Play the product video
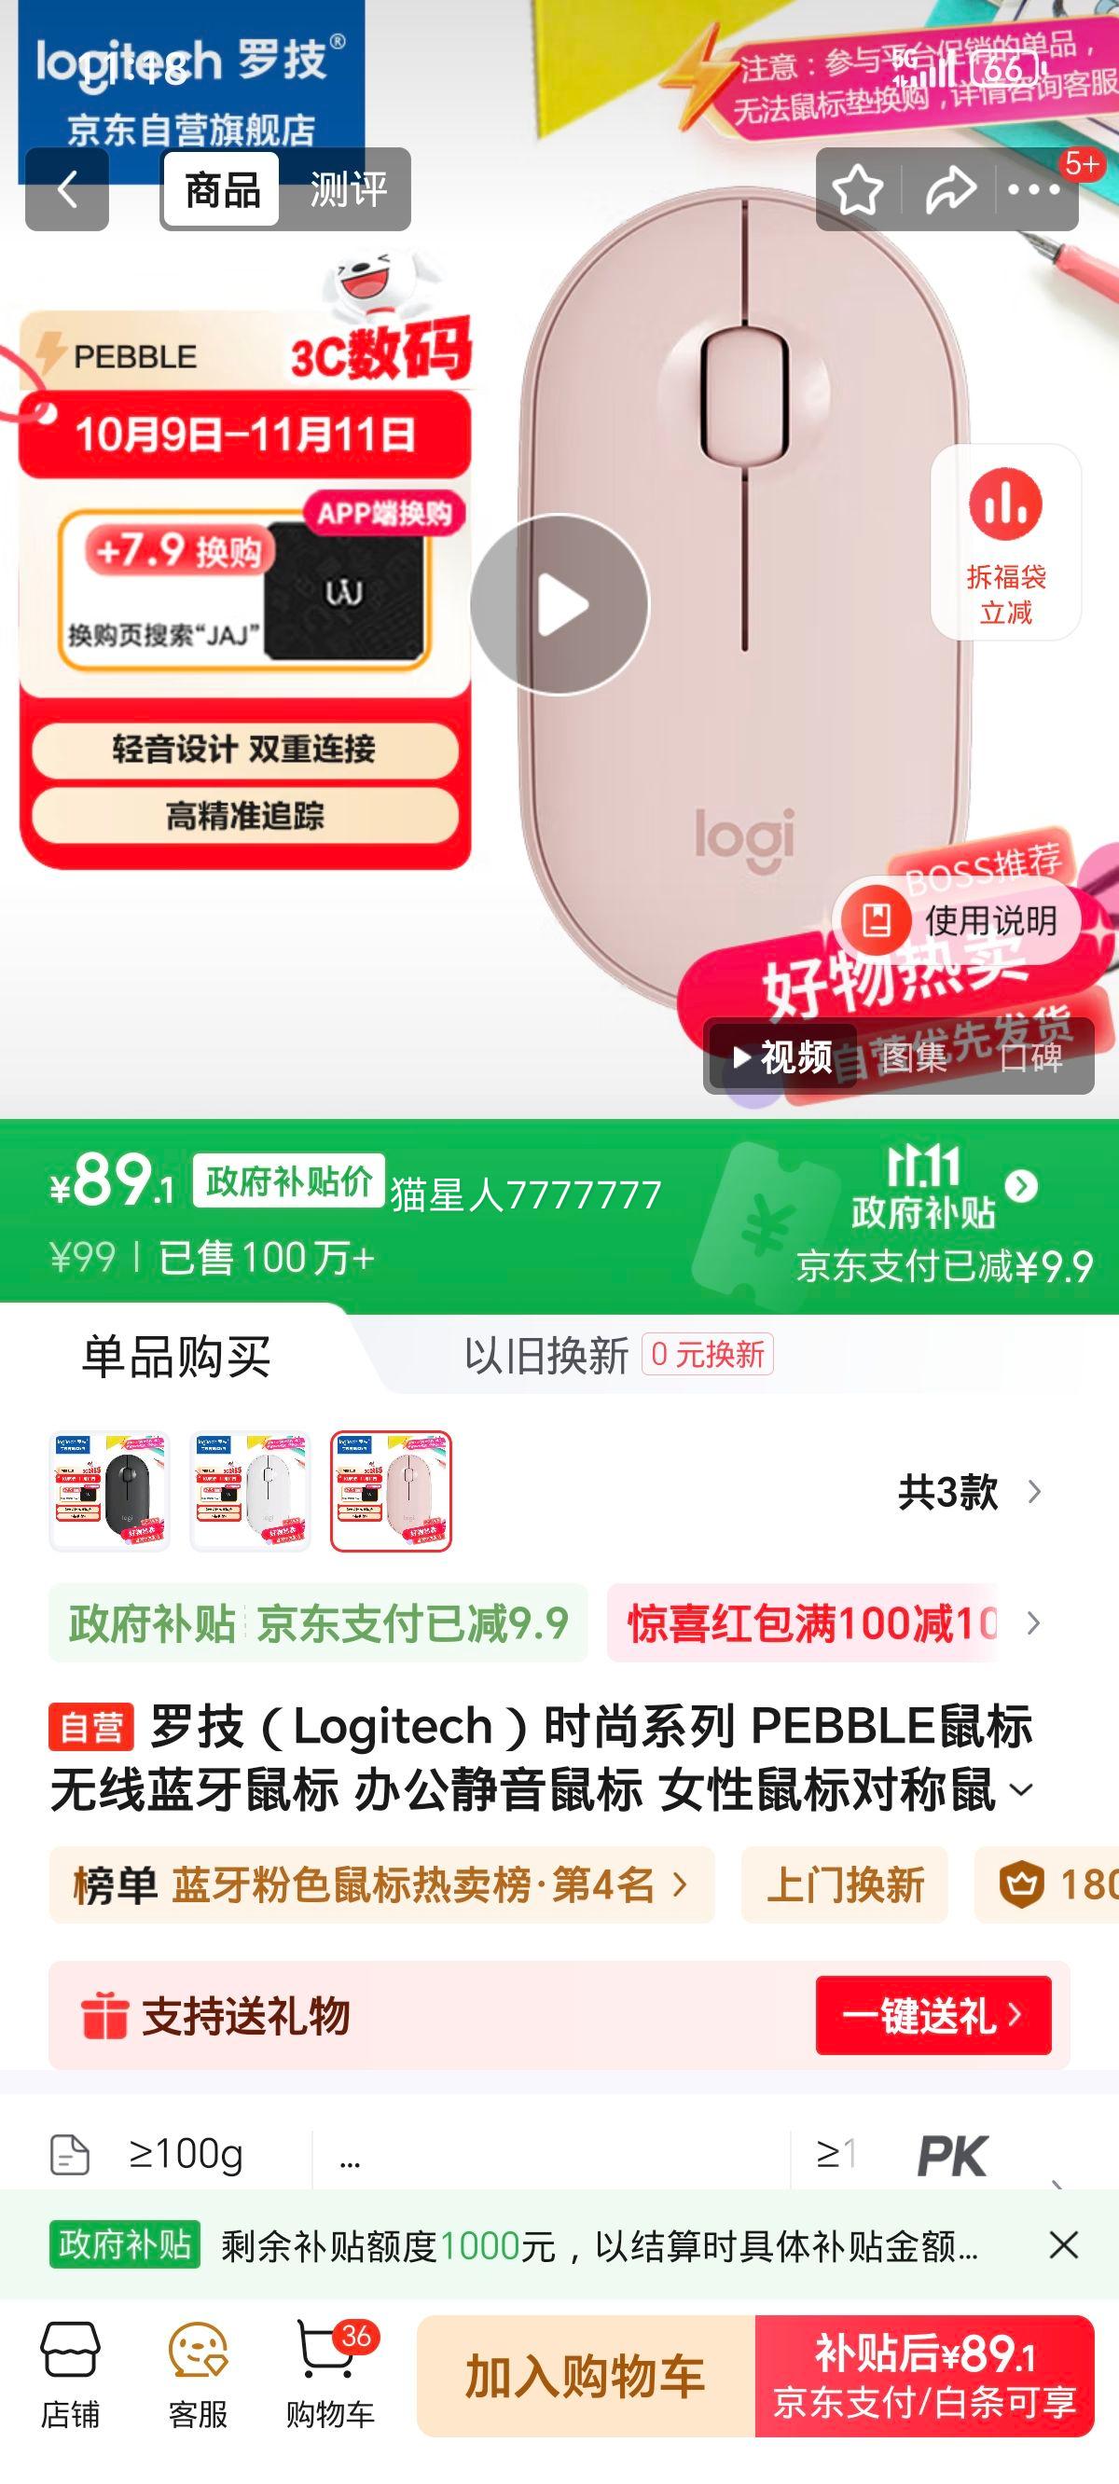This screenshot has width=1119, height=2484. [x=559, y=604]
